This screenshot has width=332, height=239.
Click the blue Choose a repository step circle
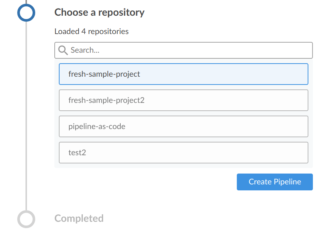(26, 13)
